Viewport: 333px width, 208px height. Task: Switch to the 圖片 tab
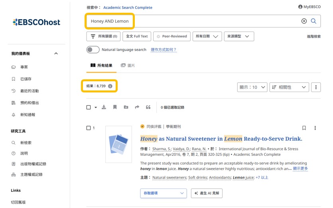tap(128, 65)
